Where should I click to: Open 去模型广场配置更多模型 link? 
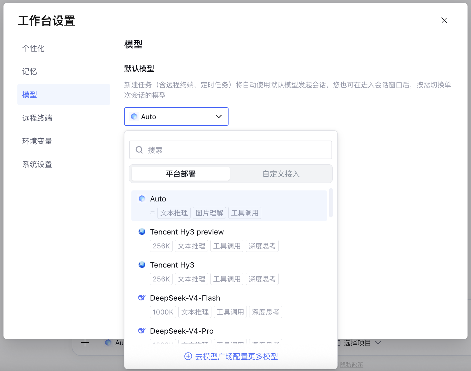pyautogui.click(x=231, y=356)
